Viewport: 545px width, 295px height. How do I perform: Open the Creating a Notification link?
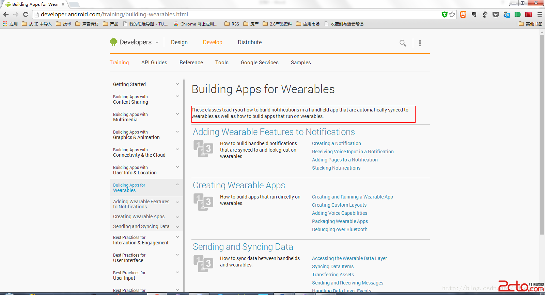pyautogui.click(x=336, y=143)
